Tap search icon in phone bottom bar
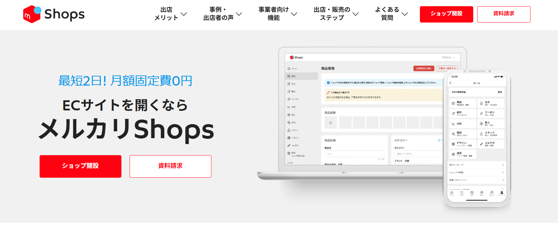Screen dimensions: 558x244 tap(462, 193)
